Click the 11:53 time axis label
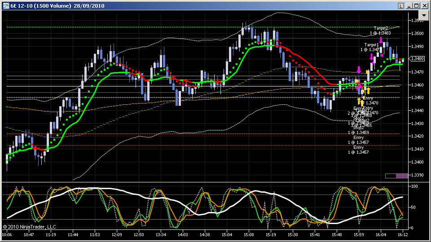 (x=95, y=234)
